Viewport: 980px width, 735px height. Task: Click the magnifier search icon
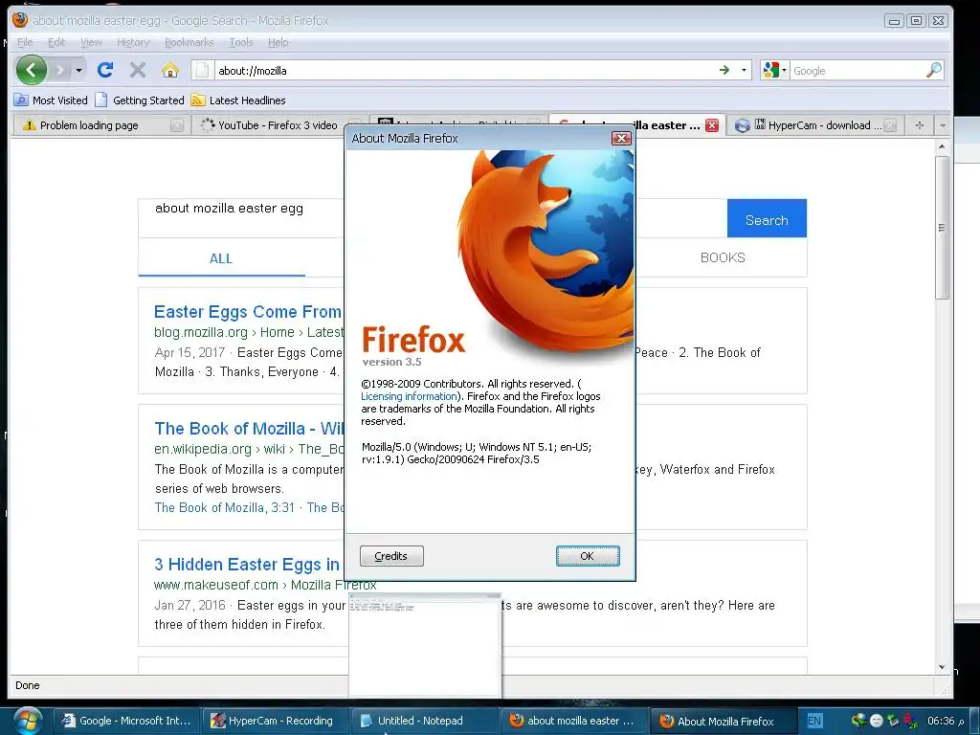[x=934, y=70]
